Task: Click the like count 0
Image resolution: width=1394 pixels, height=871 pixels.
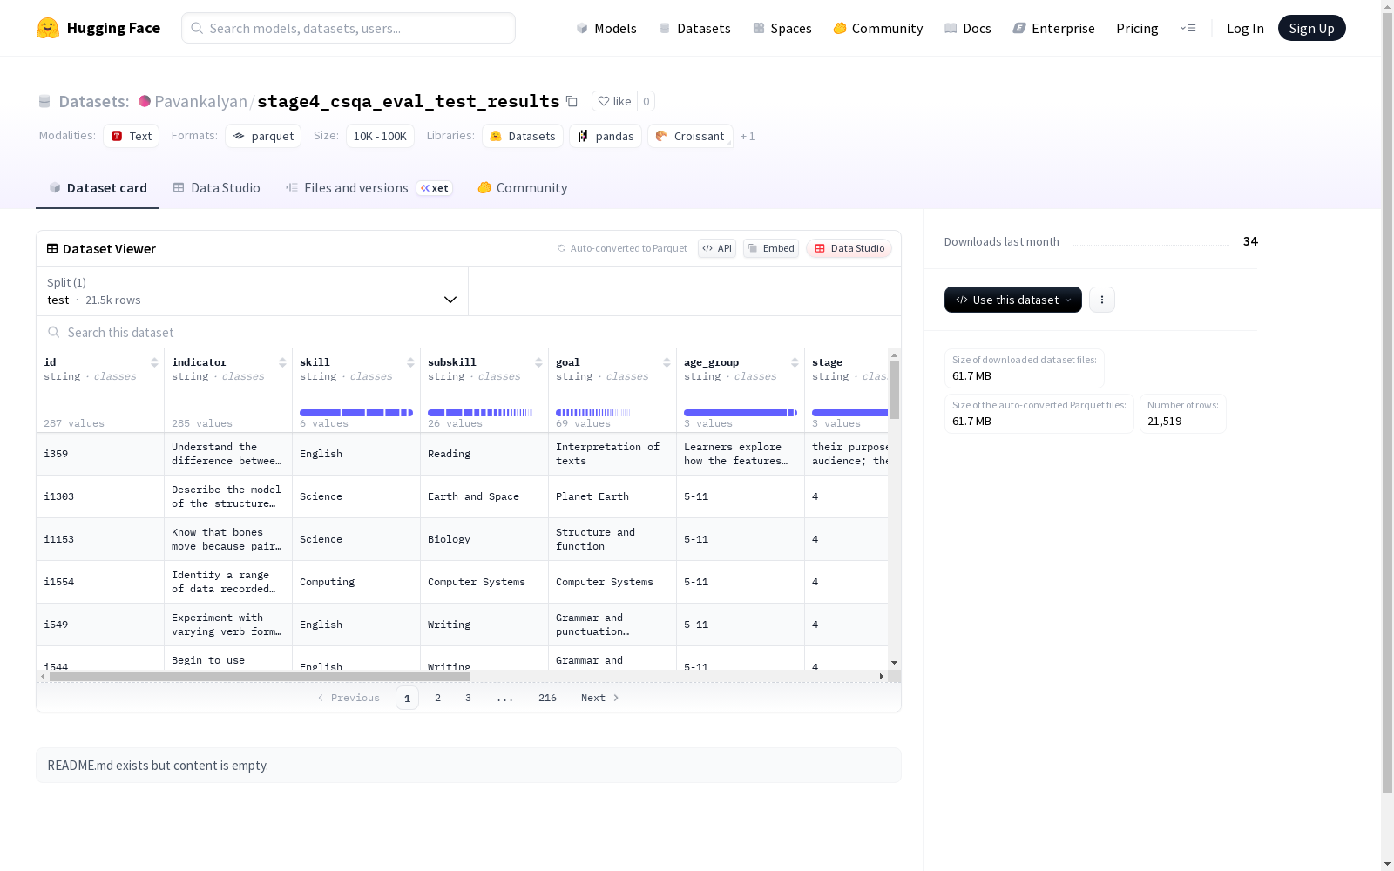Action: pyautogui.click(x=646, y=101)
